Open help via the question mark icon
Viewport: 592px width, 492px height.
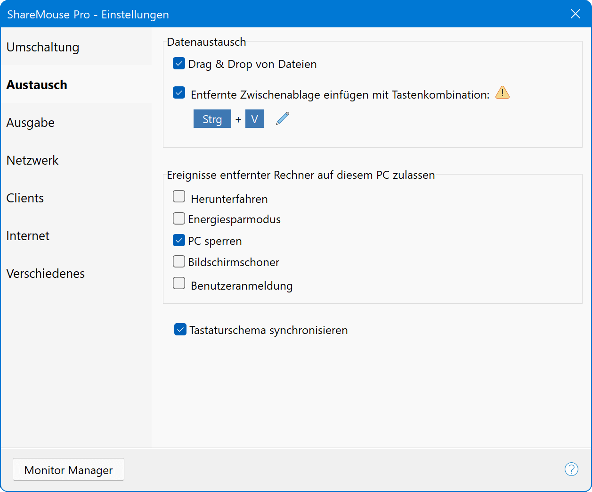point(571,469)
